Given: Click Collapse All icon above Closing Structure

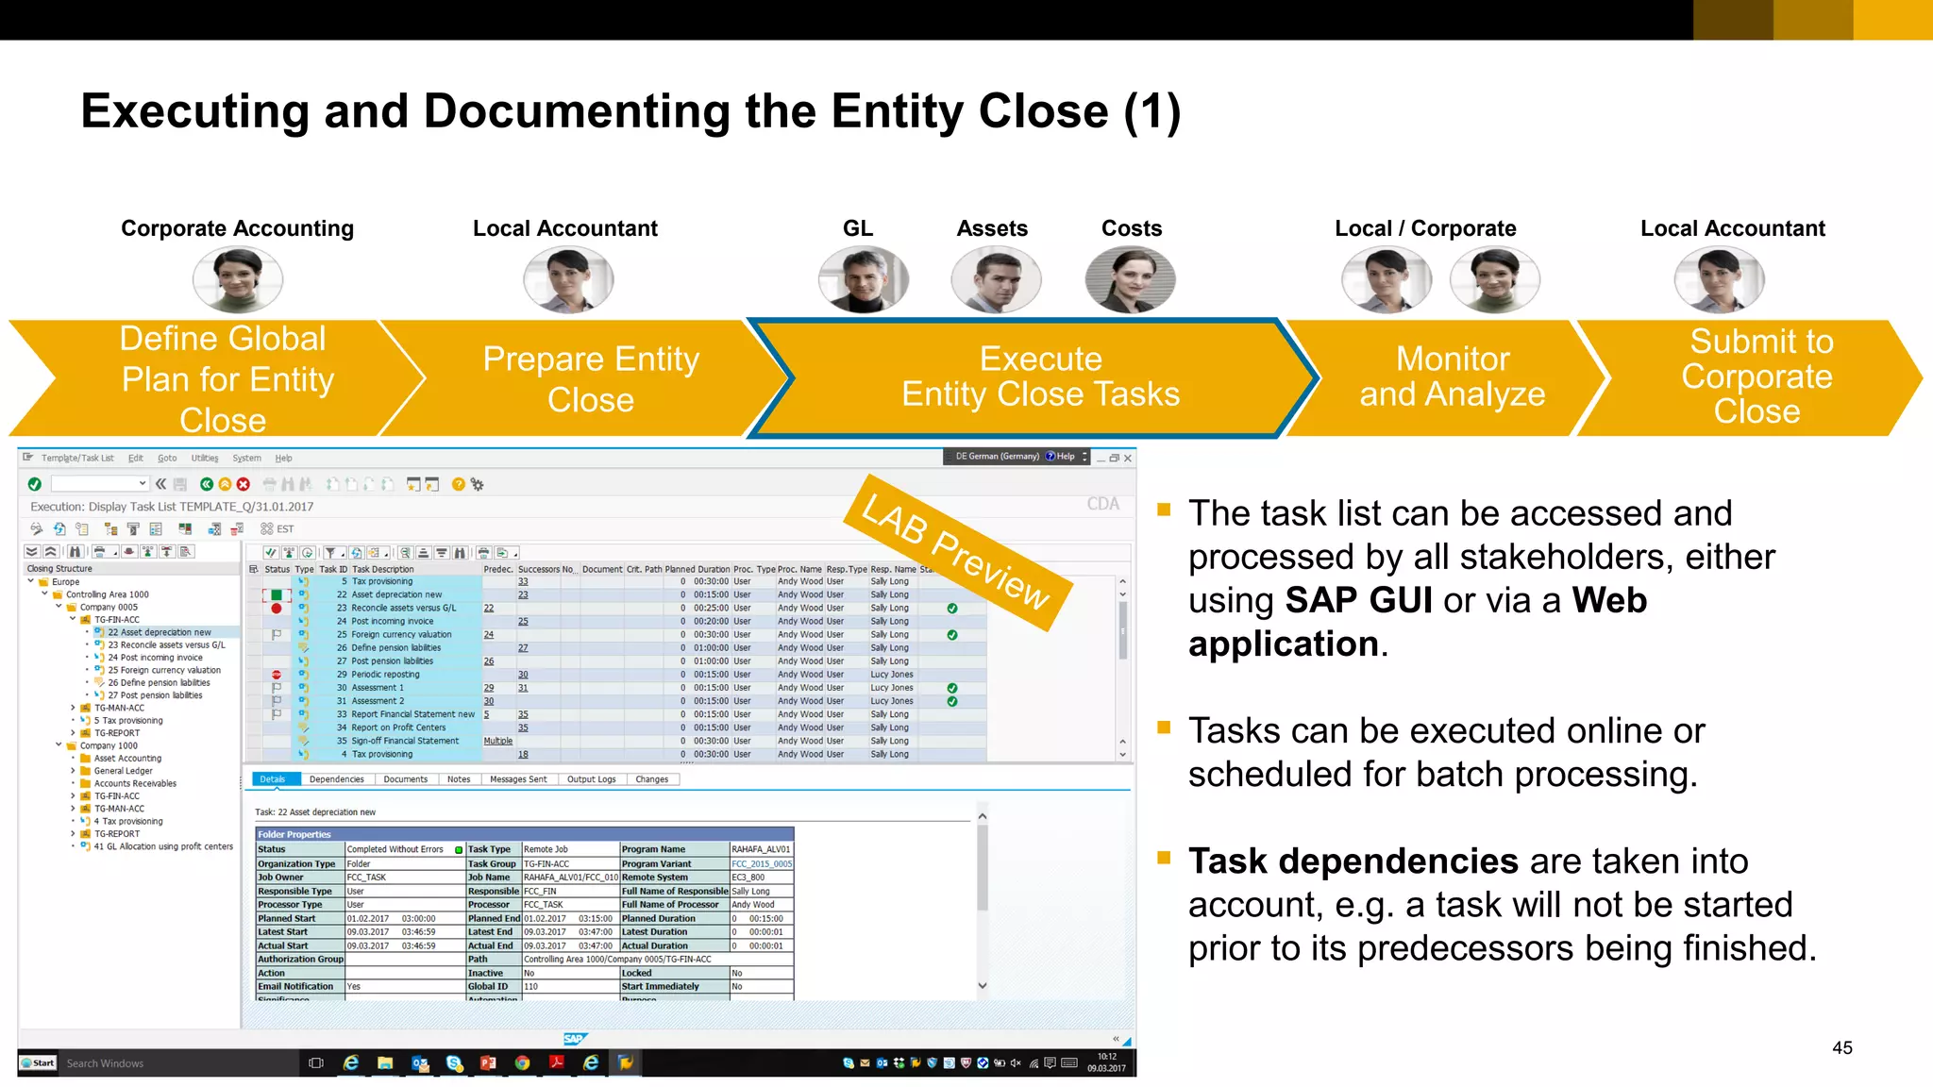Looking at the screenshot, I should [x=51, y=552].
